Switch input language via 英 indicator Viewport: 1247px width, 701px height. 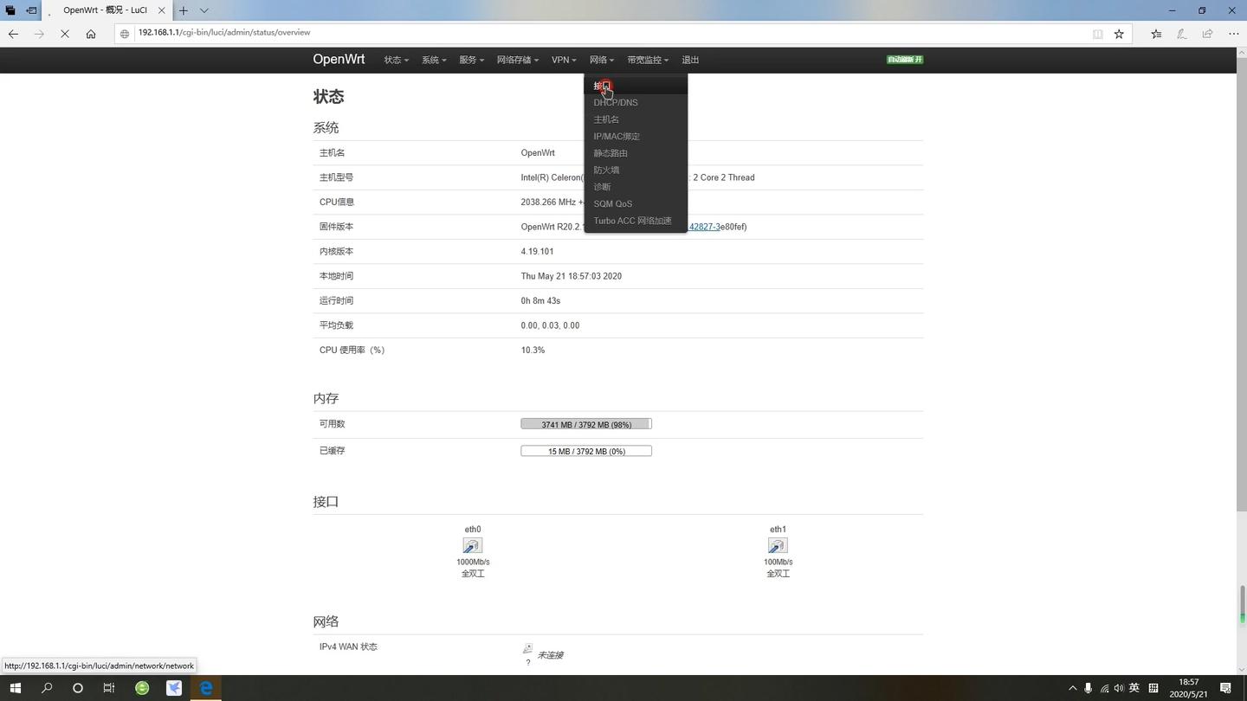pyautogui.click(x=1134, y=688)
